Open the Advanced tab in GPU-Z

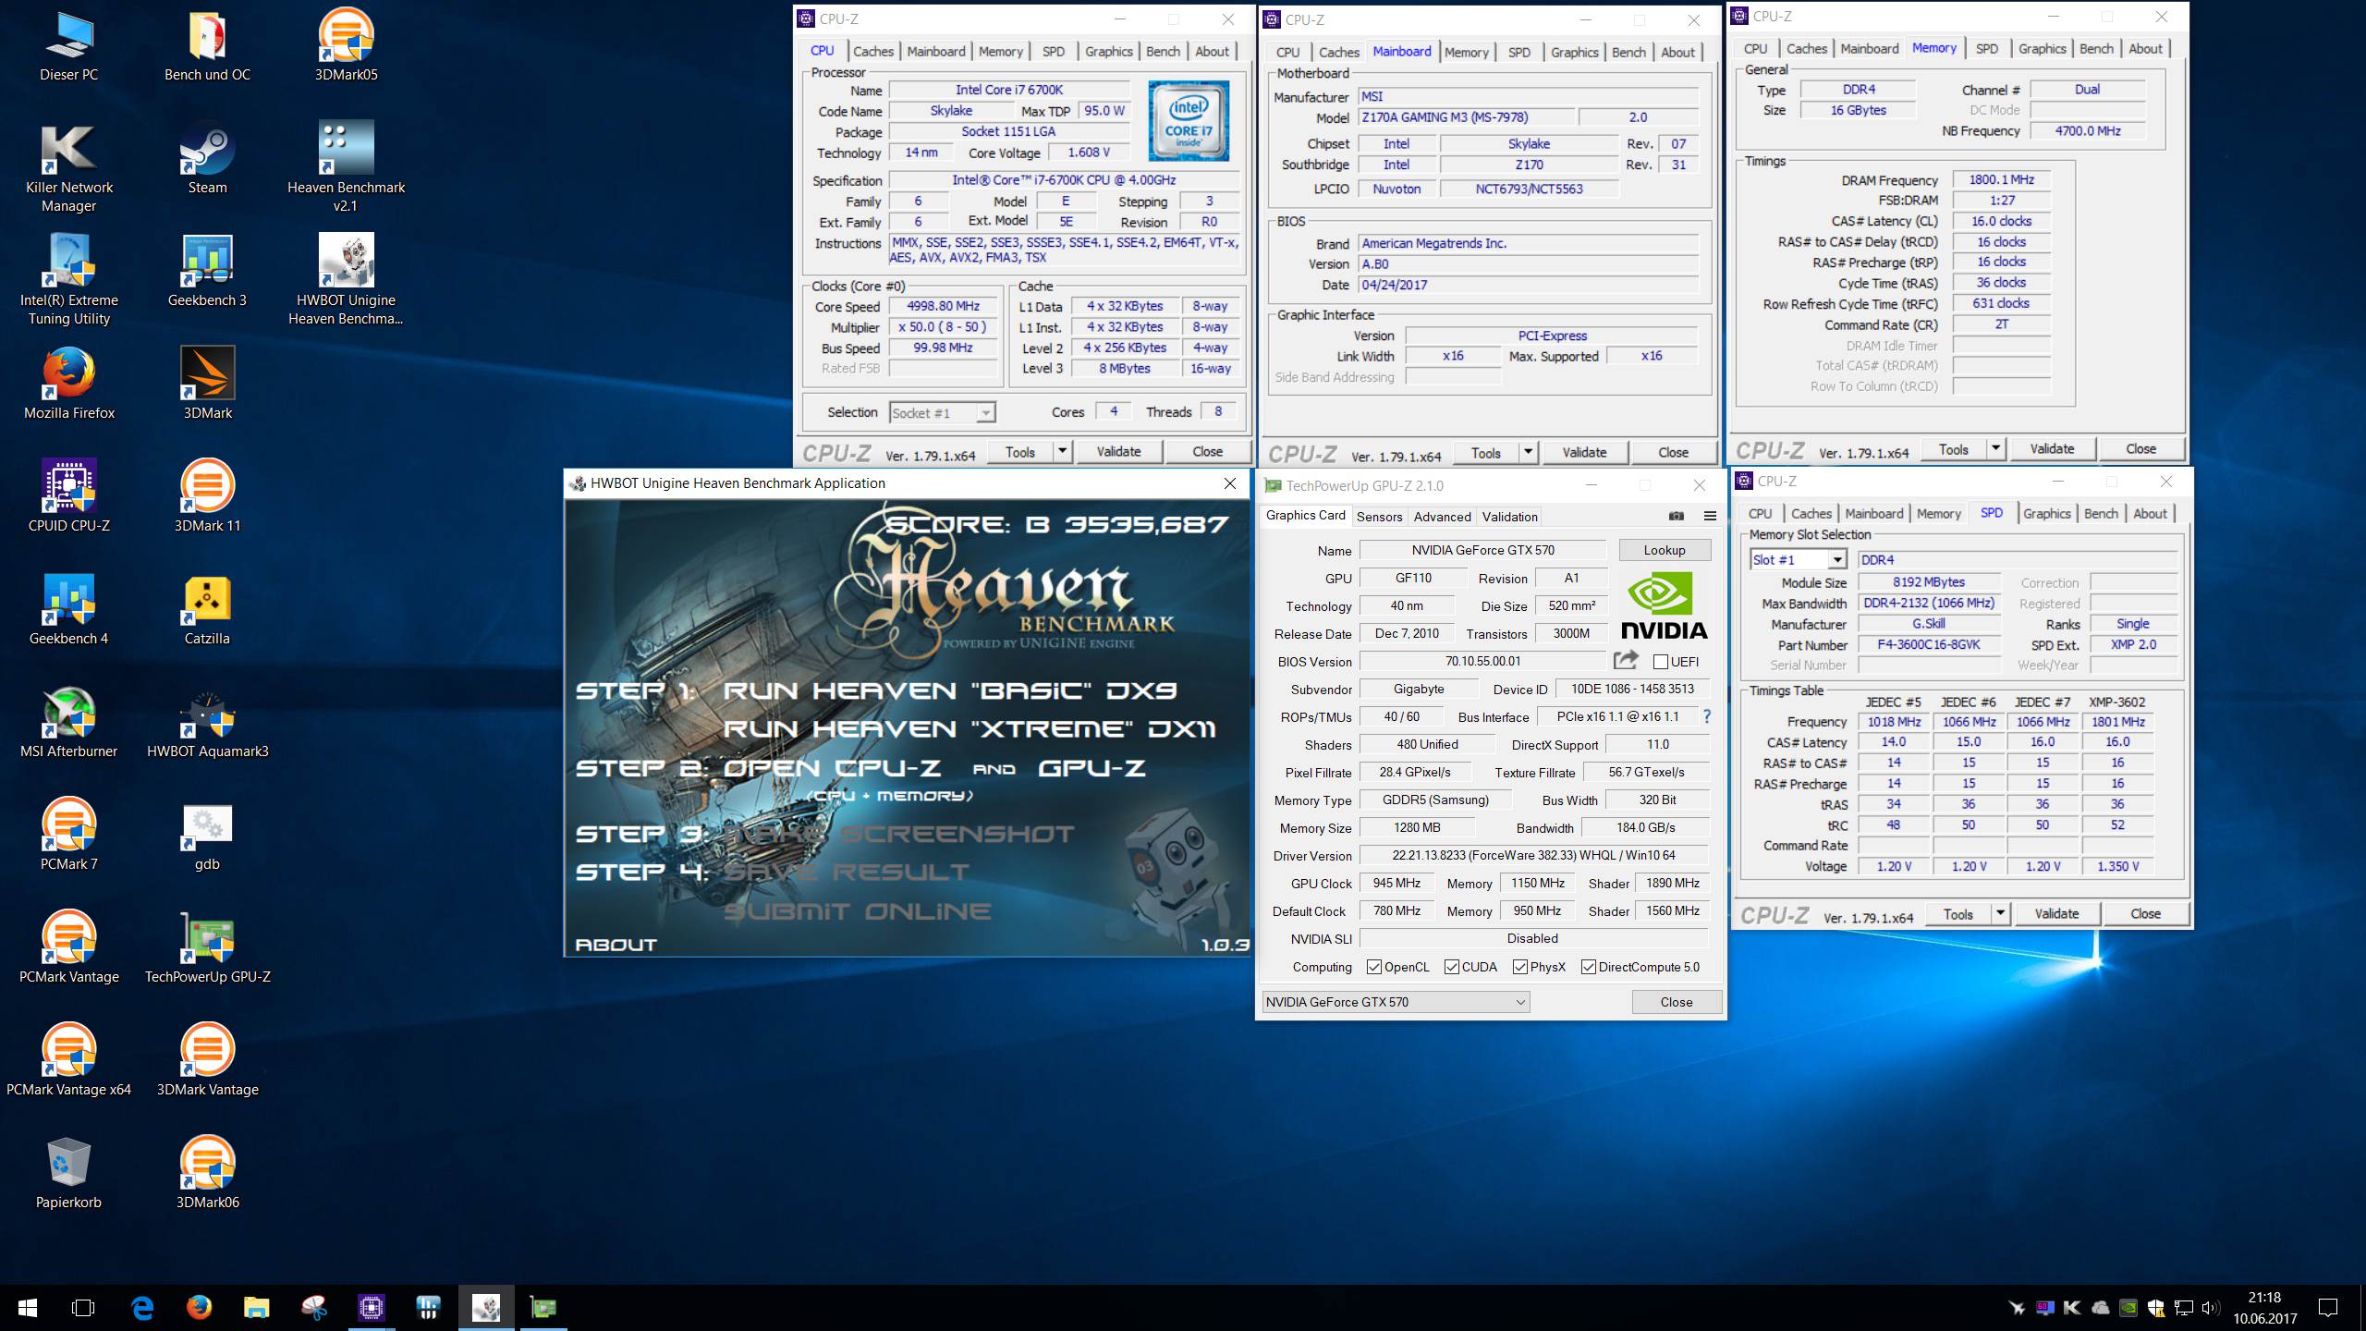1442,517
